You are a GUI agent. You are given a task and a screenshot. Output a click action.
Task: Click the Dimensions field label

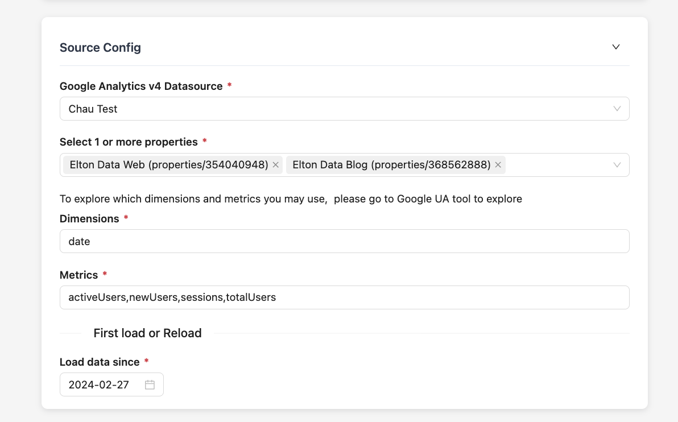pyautogui.click(x=89, y=219)
